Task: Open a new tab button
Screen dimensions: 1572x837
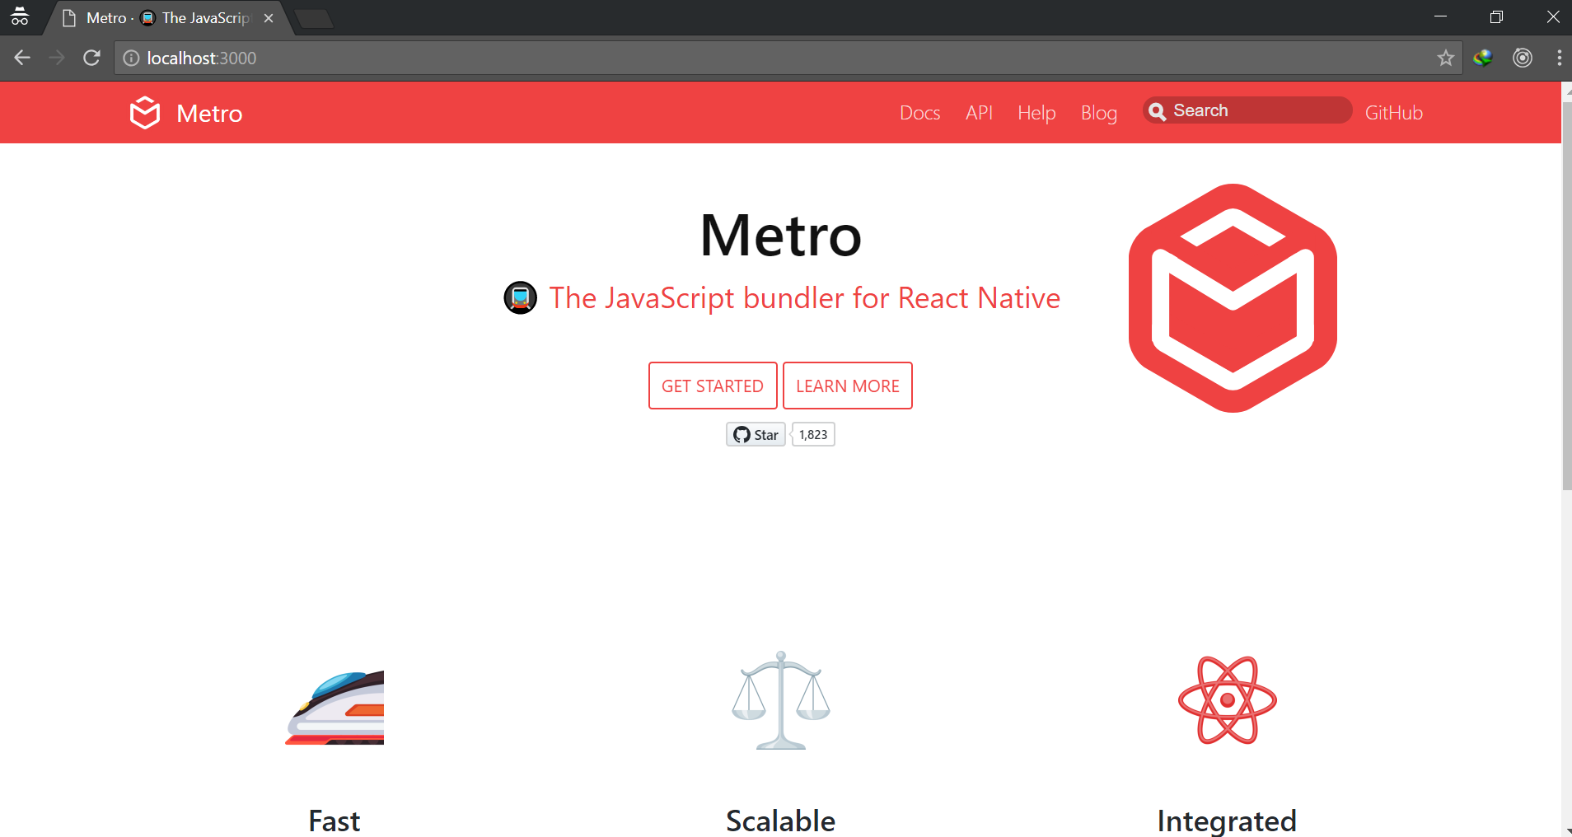Action: [x=314, y=19]
